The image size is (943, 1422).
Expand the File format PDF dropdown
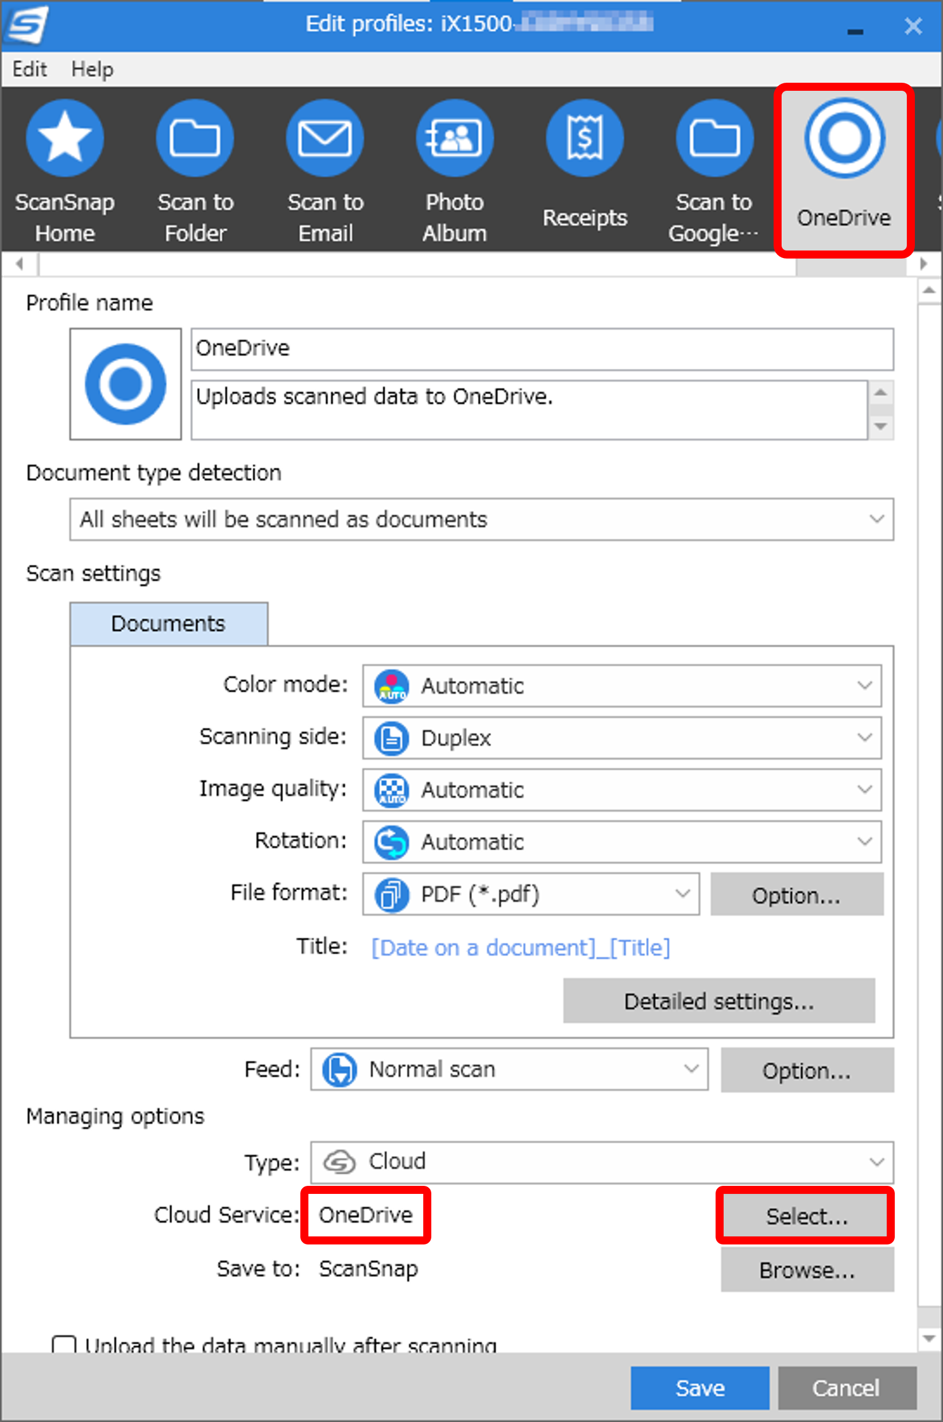point(531,894)
